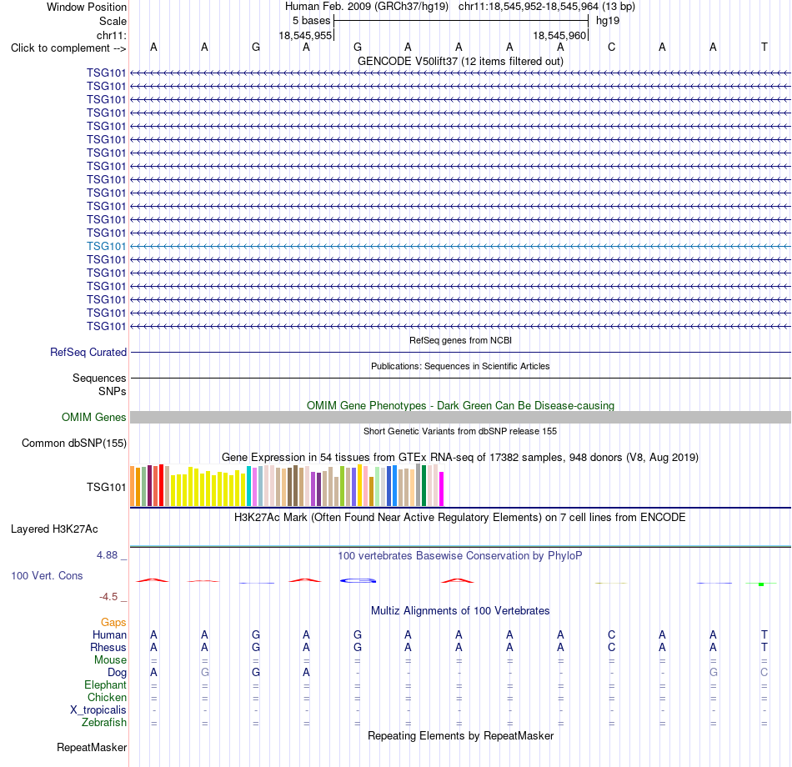Click the 'RefSeq Curated' track label
Screen dimensions: 792x767
88,352
